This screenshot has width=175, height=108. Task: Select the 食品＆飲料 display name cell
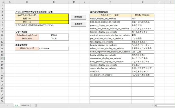[143, 25]
